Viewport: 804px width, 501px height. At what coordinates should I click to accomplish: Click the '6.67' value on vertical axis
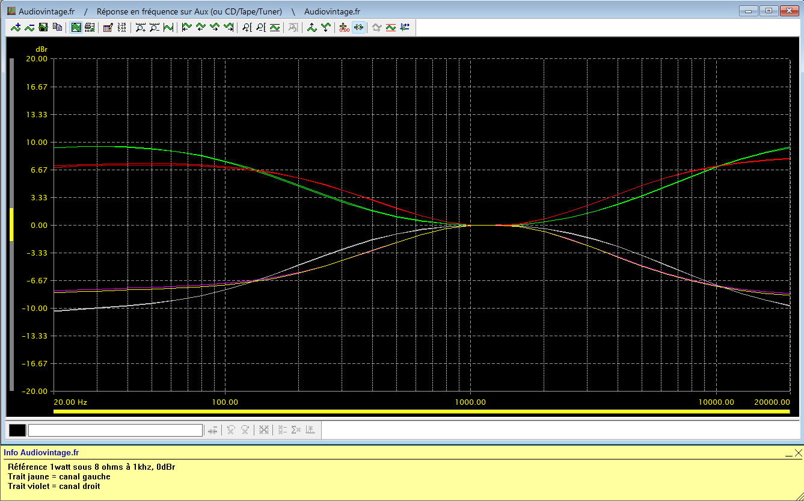38,170
